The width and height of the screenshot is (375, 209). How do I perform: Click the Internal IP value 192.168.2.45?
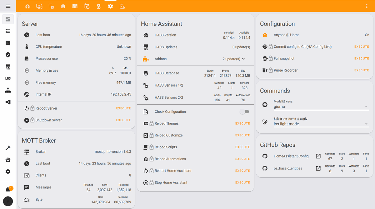coord(121,94)
